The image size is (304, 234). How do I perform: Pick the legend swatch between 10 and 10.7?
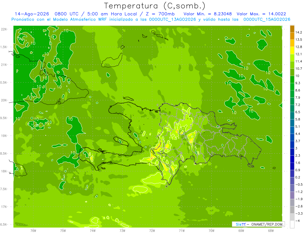click(292, 72)
